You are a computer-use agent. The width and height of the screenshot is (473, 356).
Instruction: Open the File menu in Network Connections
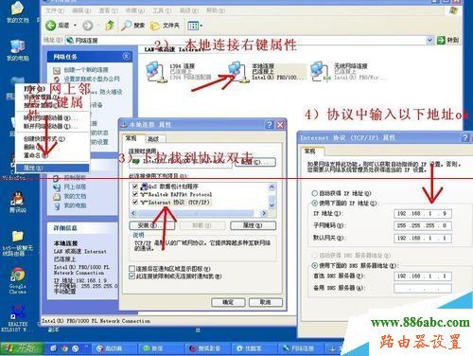coord(54,10)
